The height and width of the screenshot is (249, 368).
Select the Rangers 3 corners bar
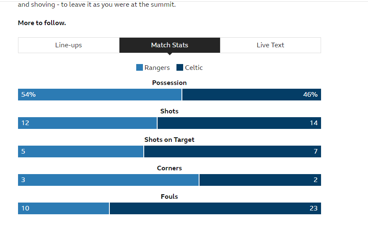(108, 180)
